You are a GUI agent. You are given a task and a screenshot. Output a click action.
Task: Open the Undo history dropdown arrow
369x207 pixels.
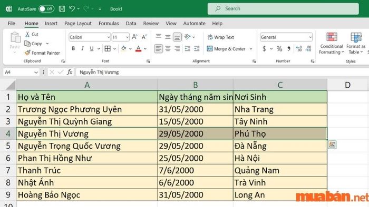[x=79, y=9]
